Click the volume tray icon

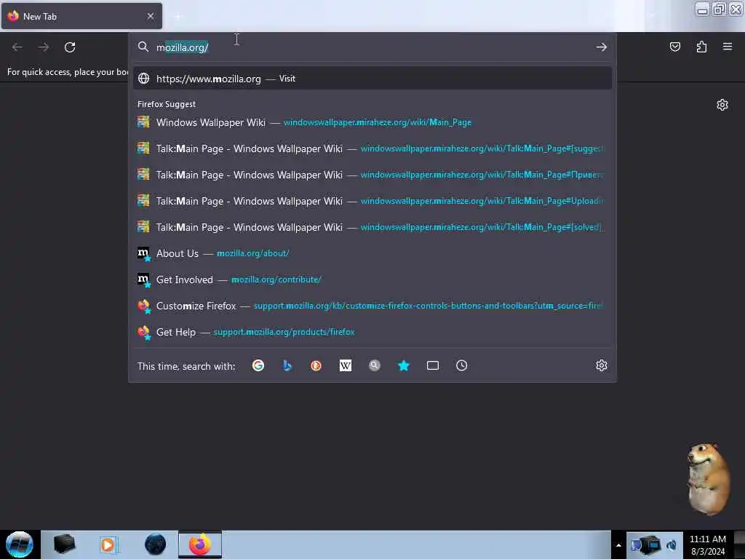[672, 545]
